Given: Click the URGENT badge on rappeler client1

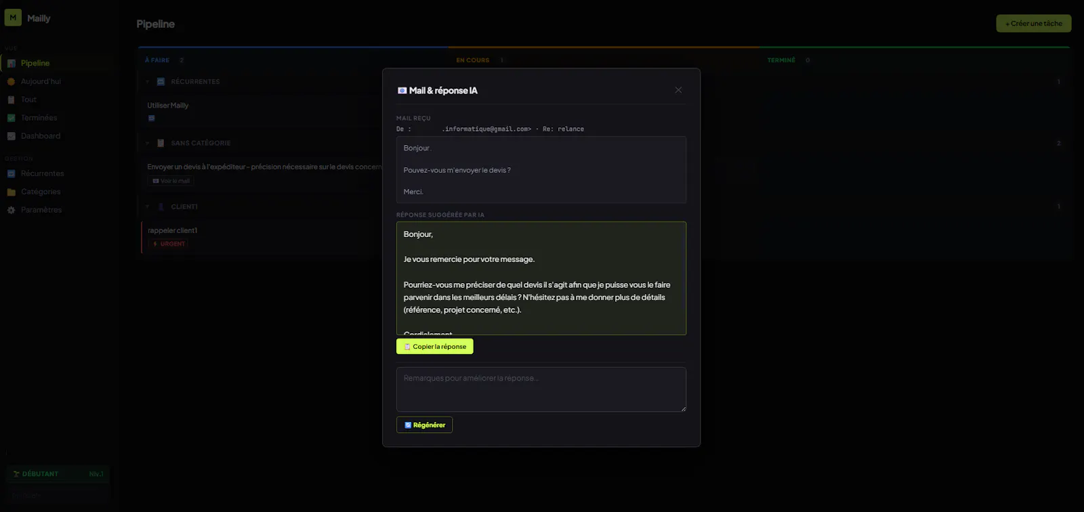Looking at the screenshot, I should tap(168, 244).
